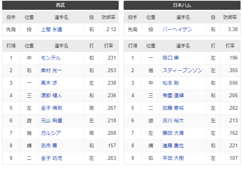The height and width of the screenshot is (169, 243).
Task: Click 金子 功児 second baseman link
Action: click(51, 158)
